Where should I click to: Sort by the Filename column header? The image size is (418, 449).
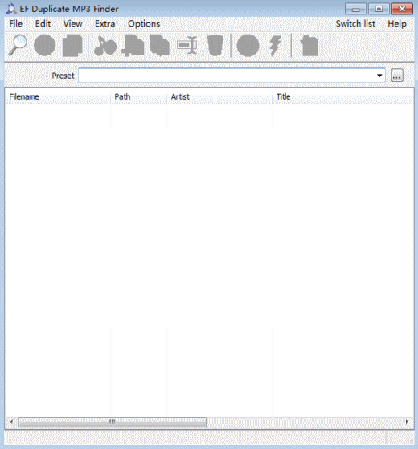tap(58, 96)
